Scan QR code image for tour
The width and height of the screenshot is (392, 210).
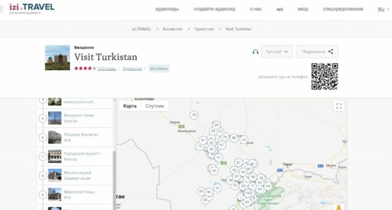pyautogui.click(x=325, y=76)
